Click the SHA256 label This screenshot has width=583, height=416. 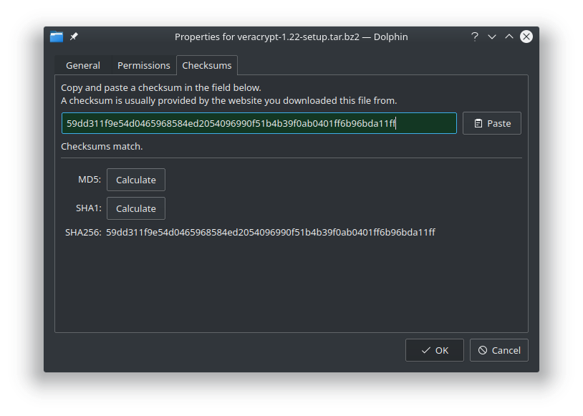coord(82,232)
